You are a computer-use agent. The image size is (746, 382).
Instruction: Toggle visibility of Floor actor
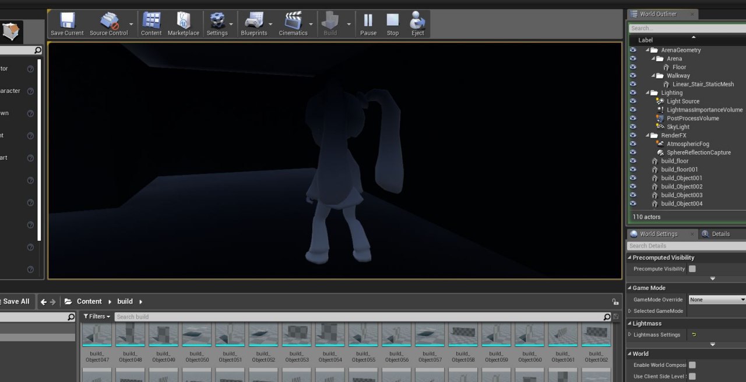click(633, 67)
